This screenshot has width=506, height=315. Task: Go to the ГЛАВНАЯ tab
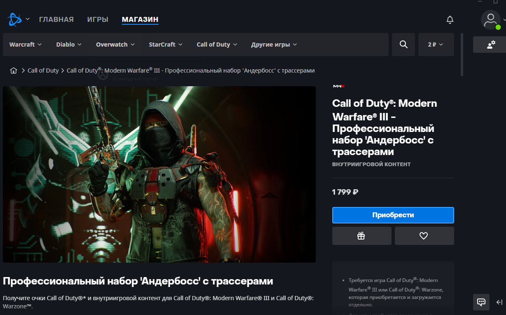(x=56, y=19)
